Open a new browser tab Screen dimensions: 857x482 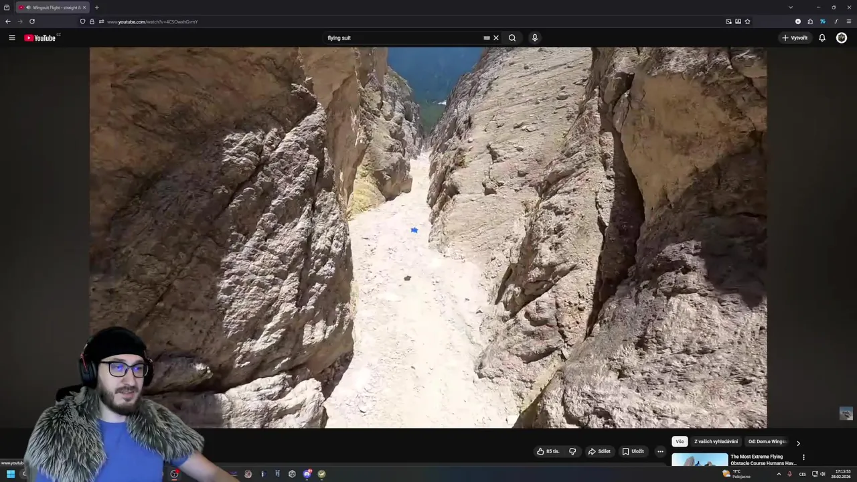point(96,7)
